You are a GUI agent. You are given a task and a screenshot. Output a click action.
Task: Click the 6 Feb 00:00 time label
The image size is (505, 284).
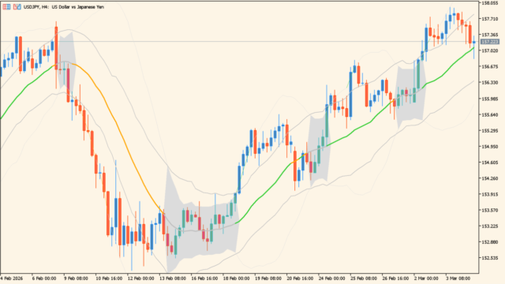[x=44, y=278]
